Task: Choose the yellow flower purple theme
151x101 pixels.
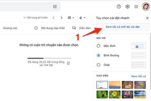Action: (140, 85)
